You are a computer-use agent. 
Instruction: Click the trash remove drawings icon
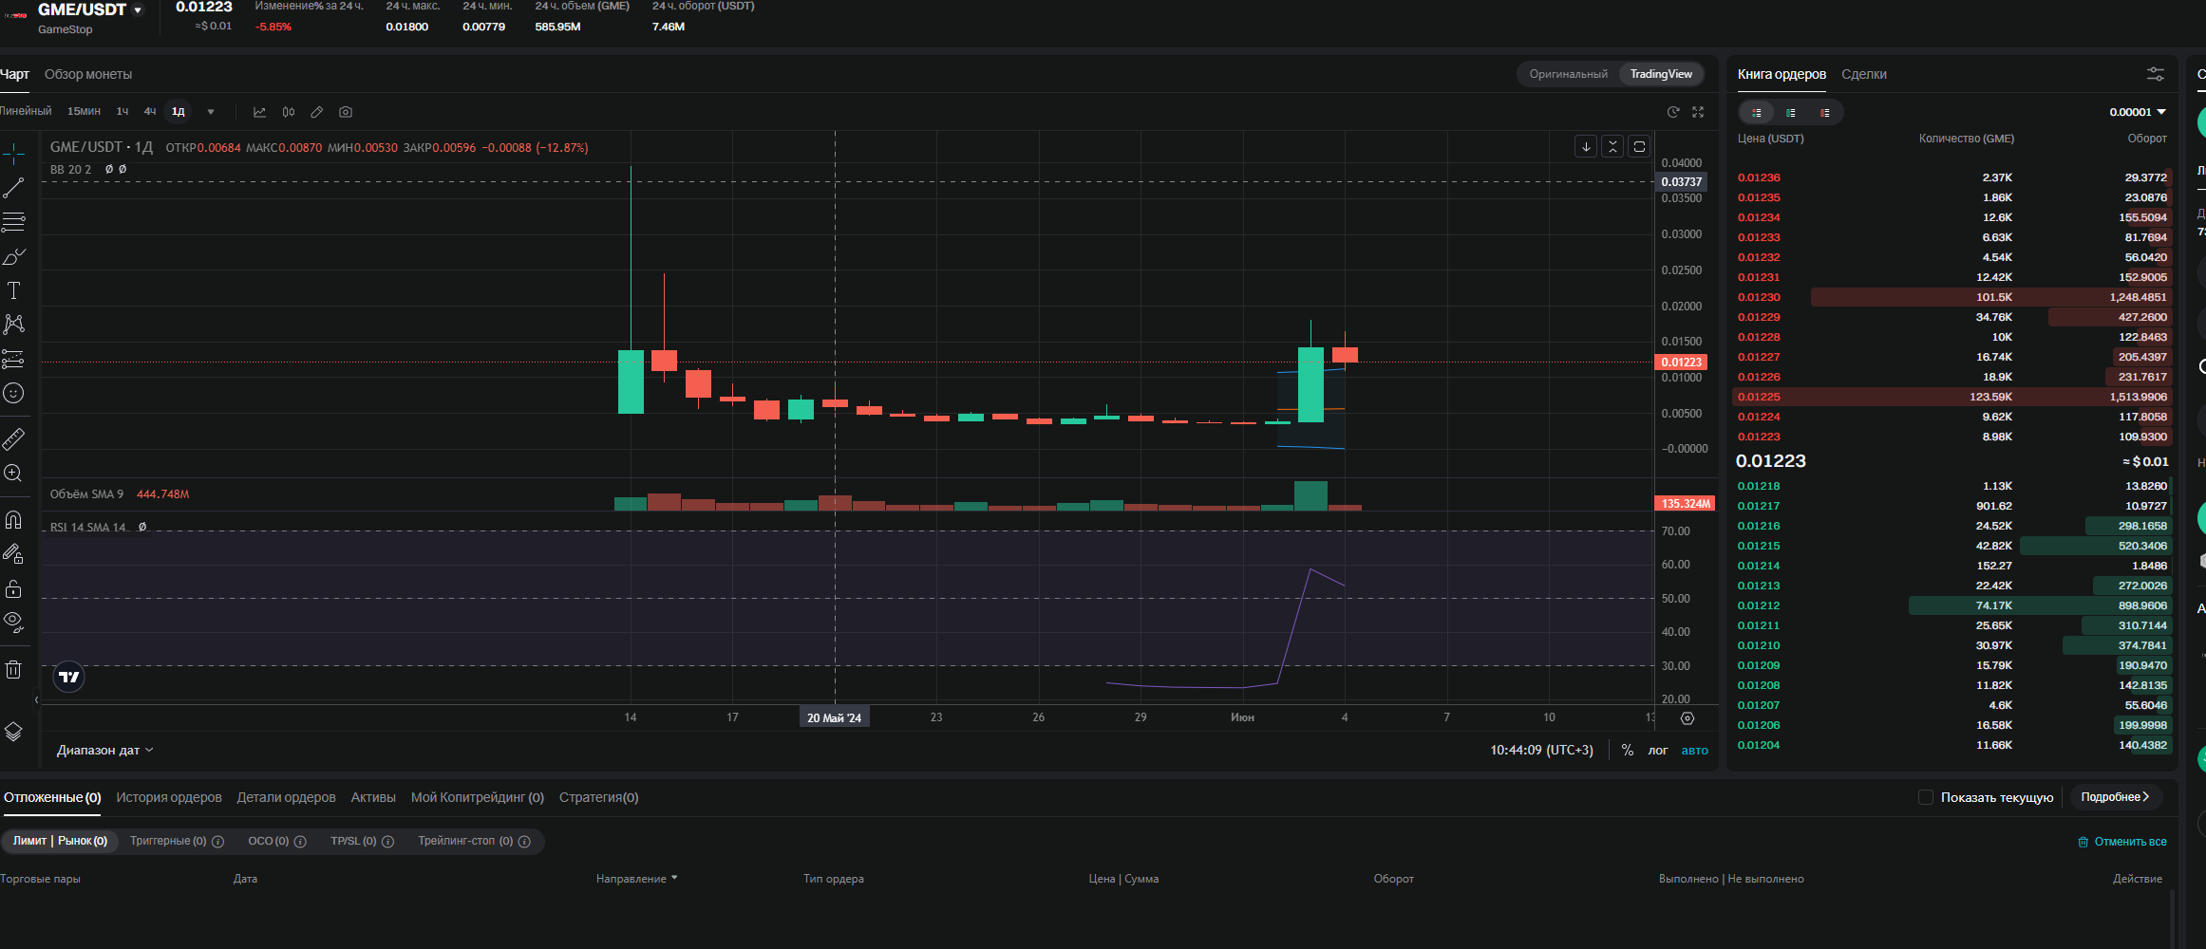pyautogui.click(x=13, y=669)
